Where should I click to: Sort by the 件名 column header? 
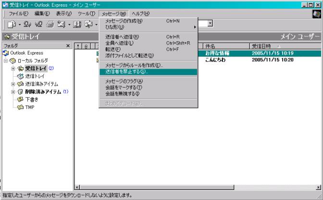(x=226, y=46)
